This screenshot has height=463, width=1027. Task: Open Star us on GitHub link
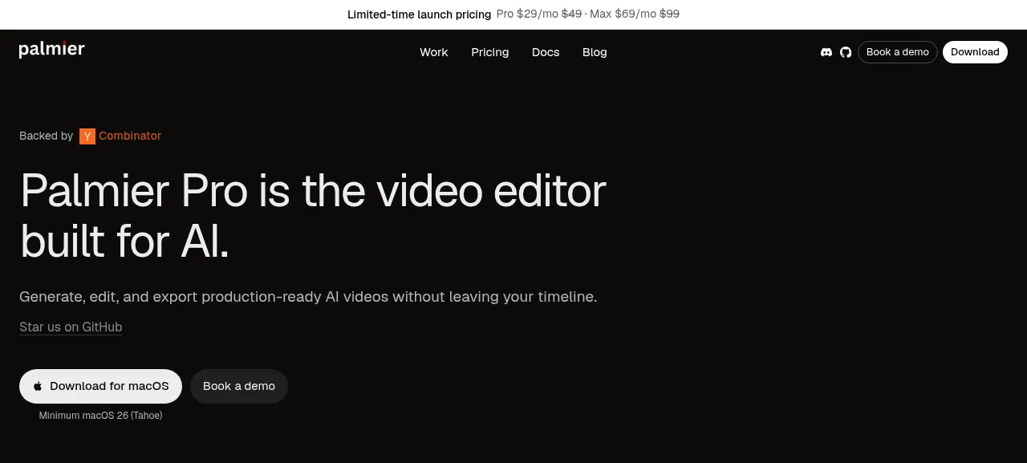[x=71, y=327]
